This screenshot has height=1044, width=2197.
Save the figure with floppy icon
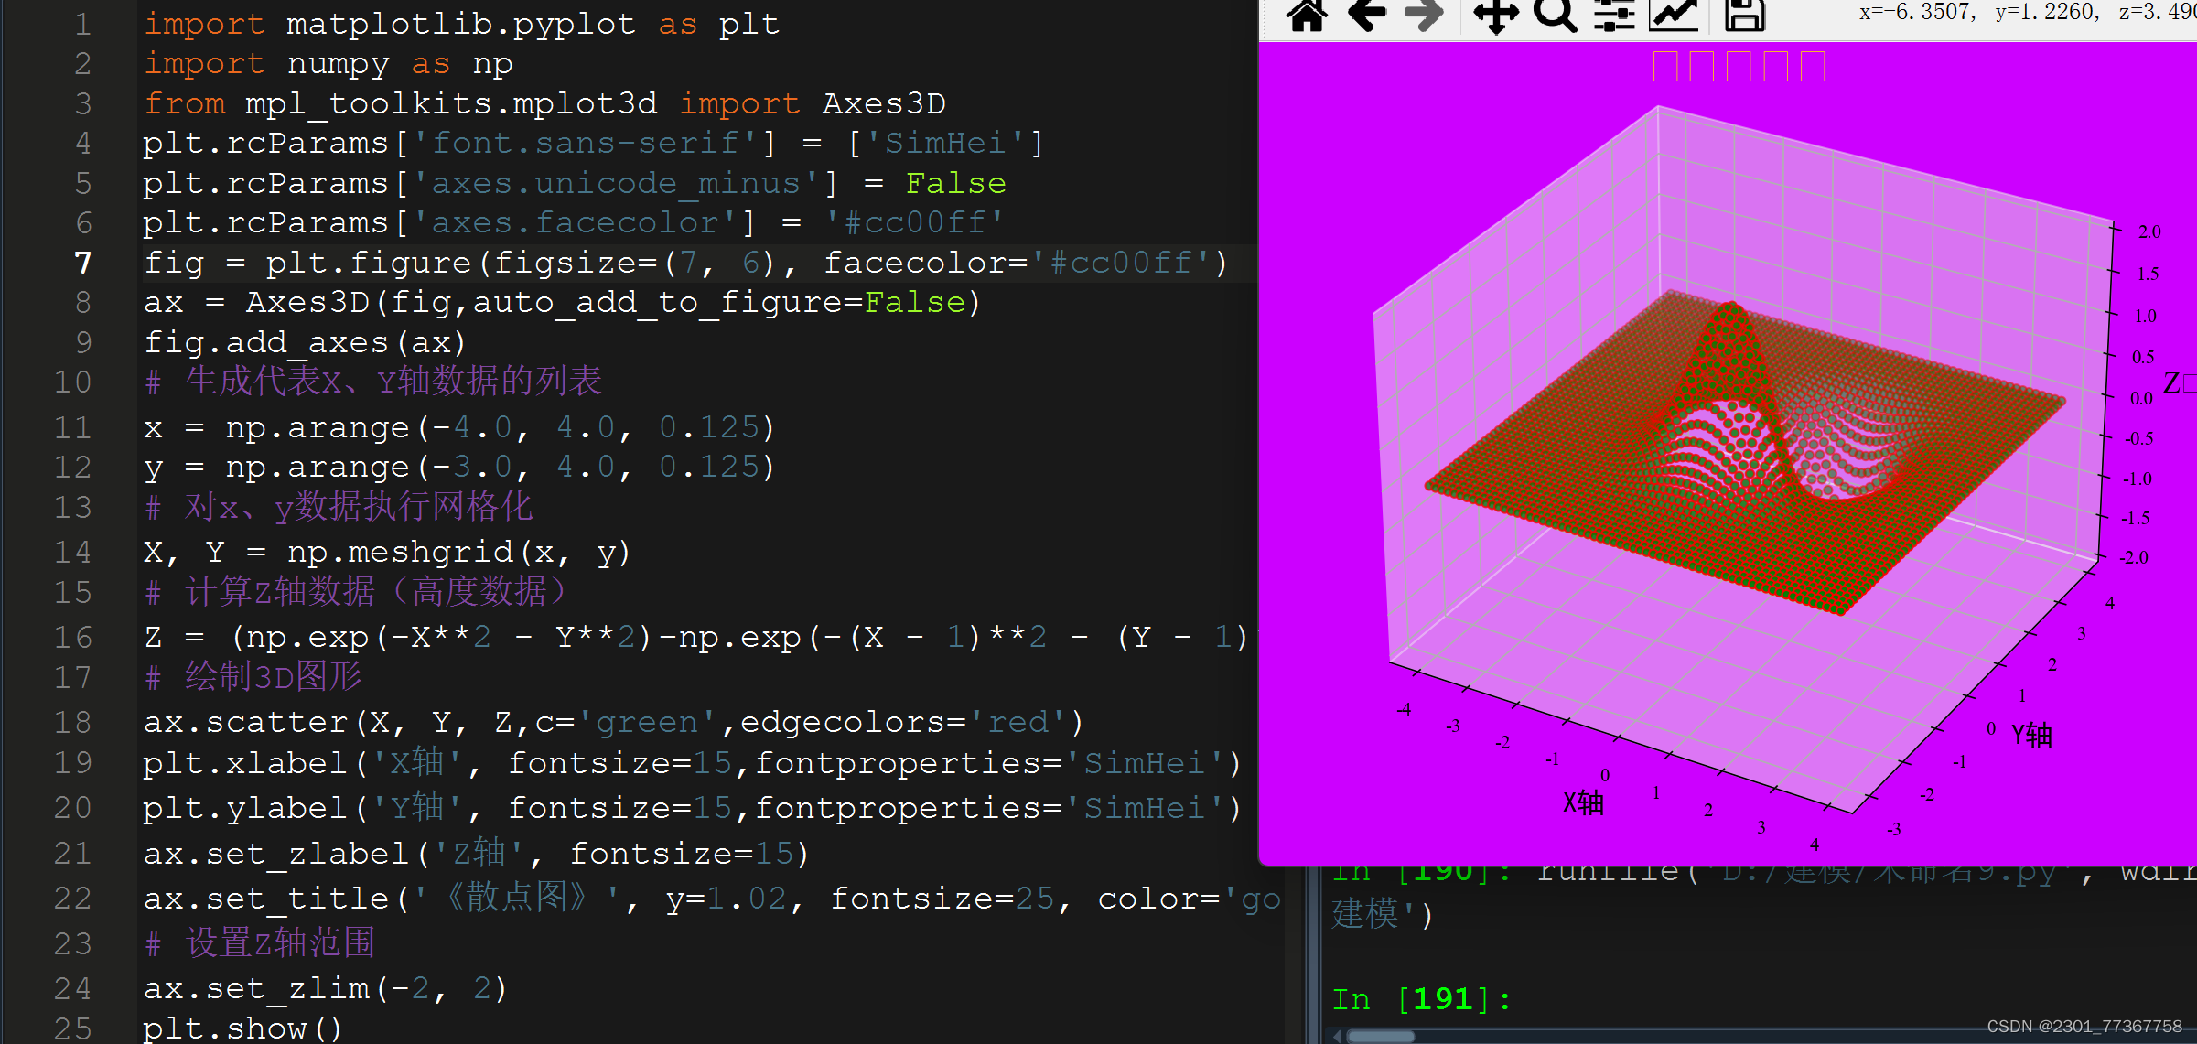1744,15
